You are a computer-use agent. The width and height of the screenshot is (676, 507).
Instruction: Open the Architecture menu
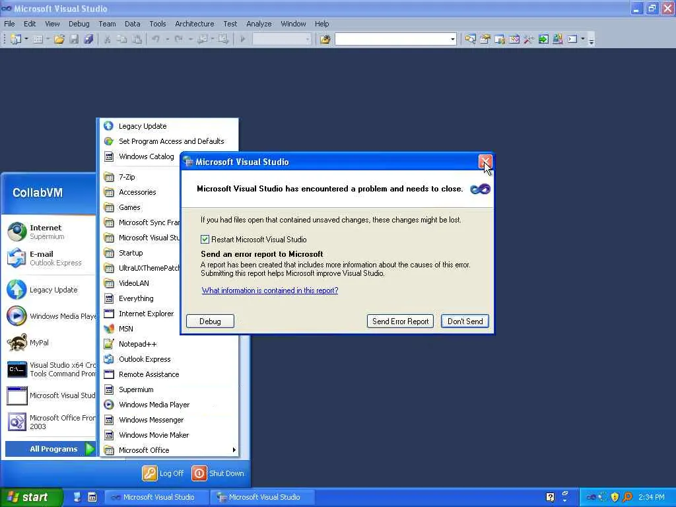pos(195,24)
